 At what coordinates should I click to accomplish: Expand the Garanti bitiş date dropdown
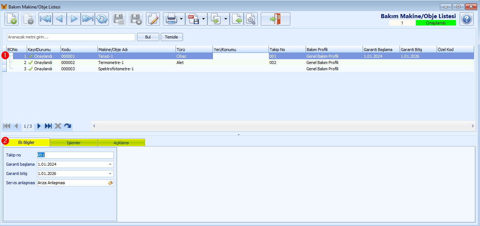pos(110,173)
